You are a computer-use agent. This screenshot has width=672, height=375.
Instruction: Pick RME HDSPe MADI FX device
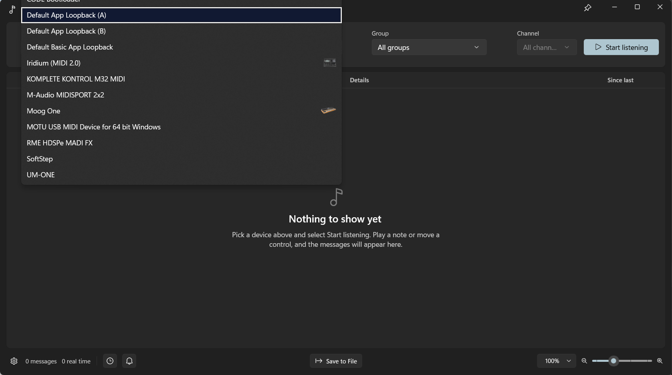pyautogui.click(x=181, y=143)
